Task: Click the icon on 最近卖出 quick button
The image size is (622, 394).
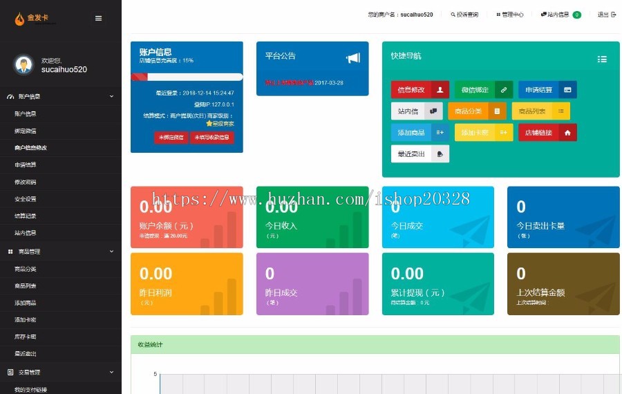Action: (x=440, y=154)
